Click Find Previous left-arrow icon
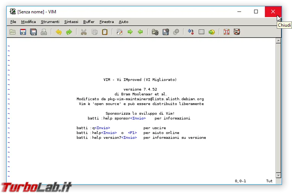 click(x=140, y=32)
